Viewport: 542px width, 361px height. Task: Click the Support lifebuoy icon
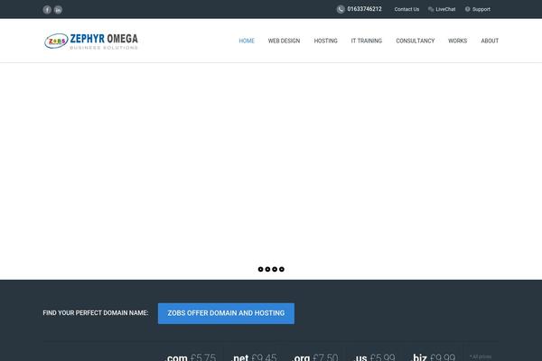467,9
